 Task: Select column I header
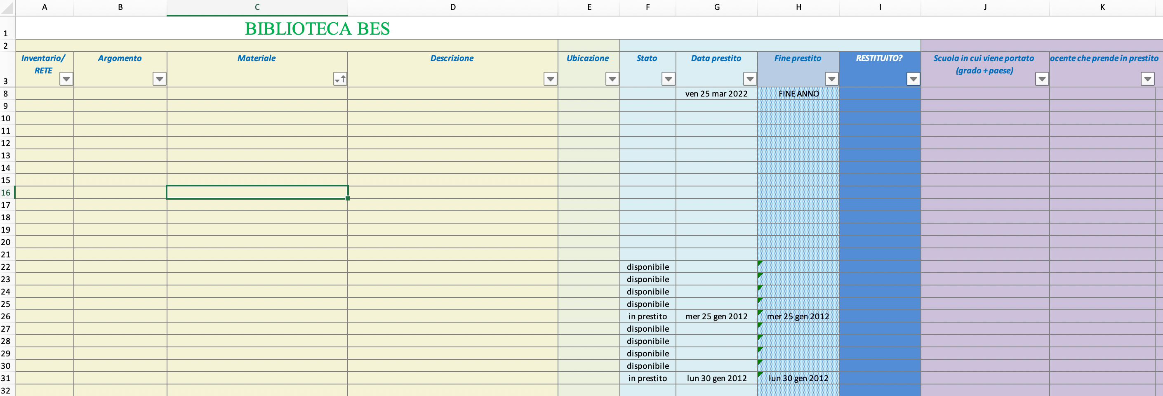[880, 7]
